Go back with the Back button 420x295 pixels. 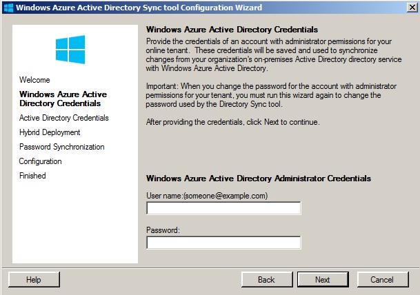[x=267, y=280]
